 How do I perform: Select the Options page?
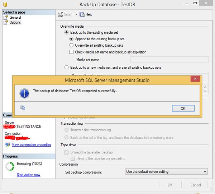click(15, 22)
